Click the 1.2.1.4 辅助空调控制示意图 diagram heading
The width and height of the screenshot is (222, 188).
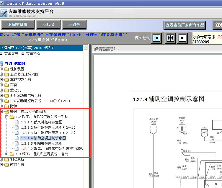click(169, 99)
